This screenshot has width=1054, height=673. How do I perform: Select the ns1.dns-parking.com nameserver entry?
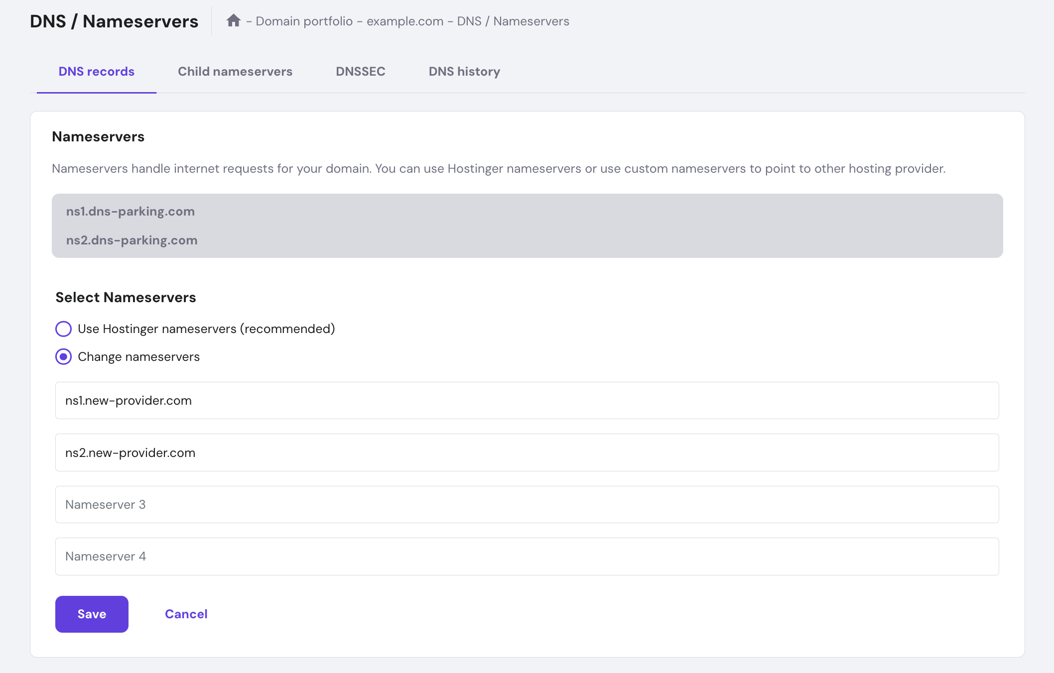[131, 211]
